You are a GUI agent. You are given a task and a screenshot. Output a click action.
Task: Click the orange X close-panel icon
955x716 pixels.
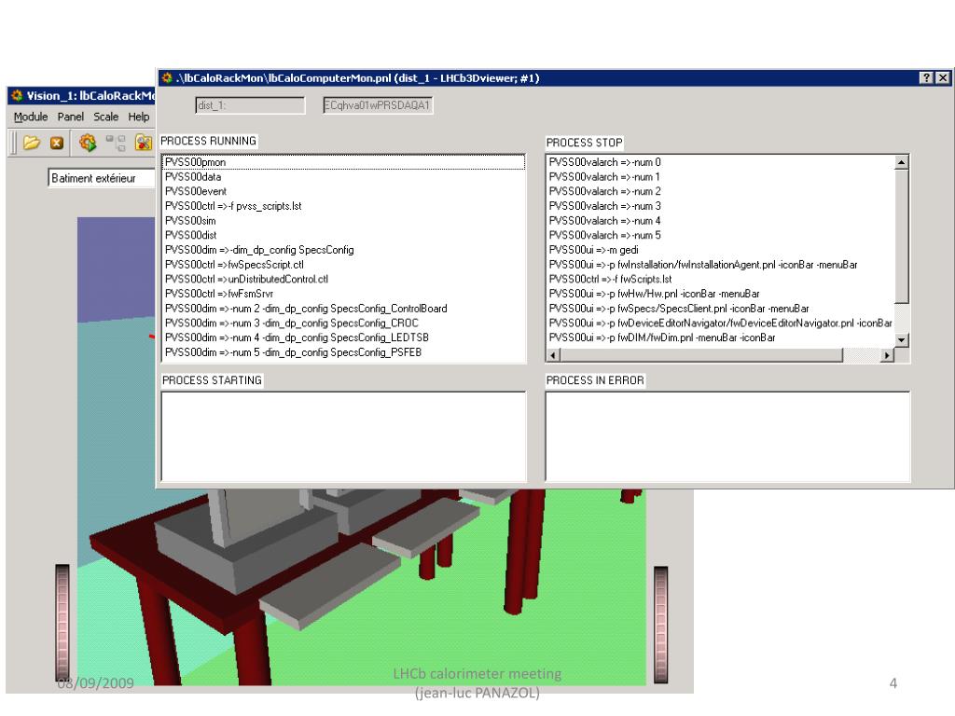[x=57, y=143]
